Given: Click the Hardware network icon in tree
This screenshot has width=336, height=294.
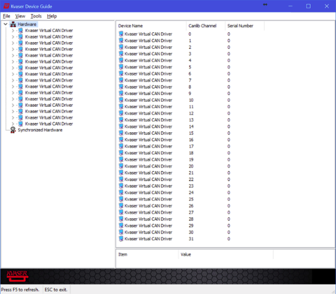Looking at the screenshot, I should [x=13, y=24].
